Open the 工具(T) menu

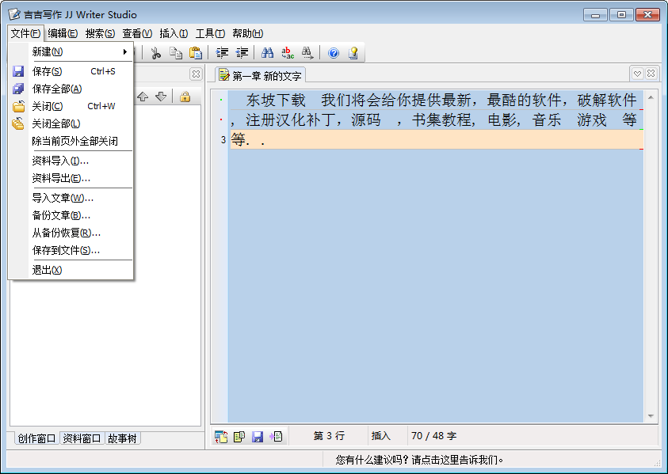[x=210, y=33]
